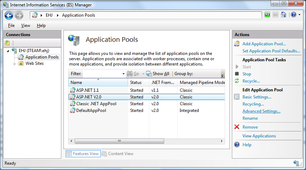
Task: Expand the Web Sites tree node
Action: click(15, 64)
